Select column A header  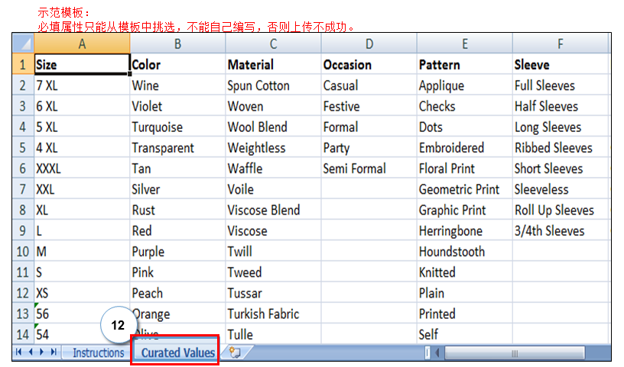pyautogui.click(x=82, y=43)
